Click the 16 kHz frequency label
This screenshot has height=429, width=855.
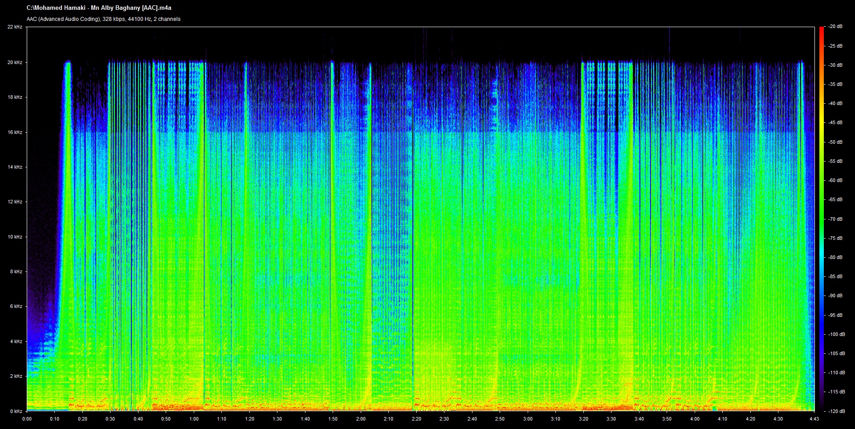[x=15, y=132]
